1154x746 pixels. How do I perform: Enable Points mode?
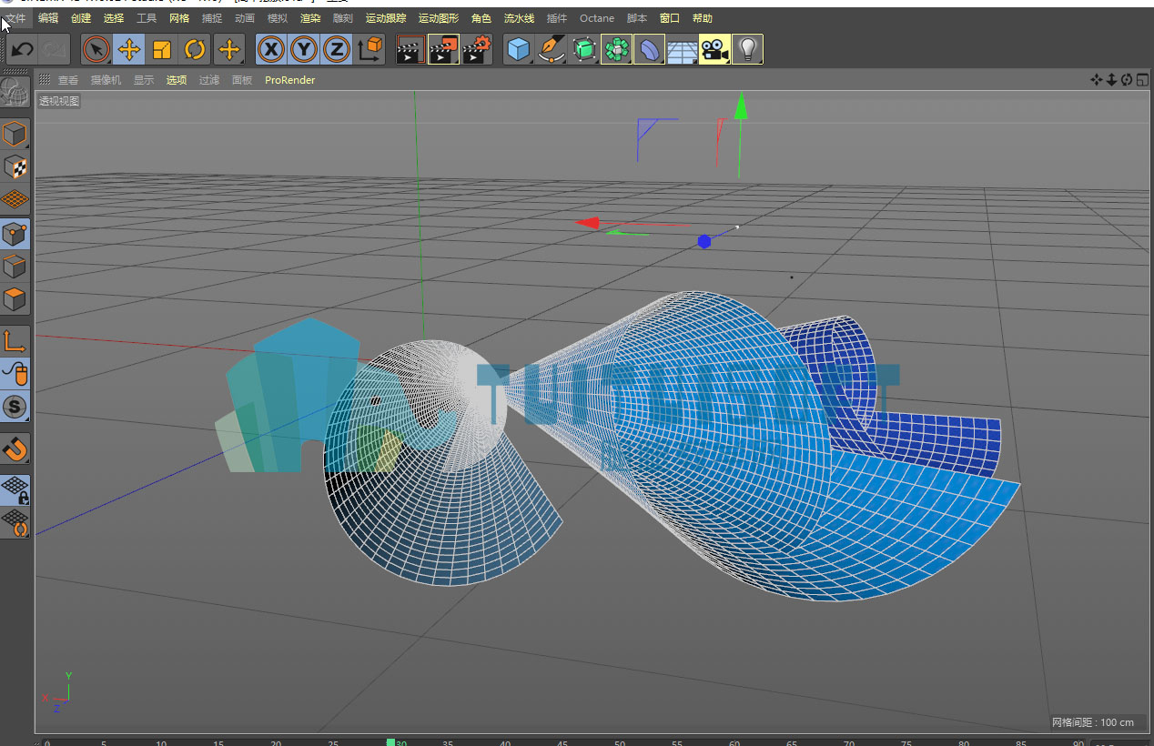click(x=15, y=235)
